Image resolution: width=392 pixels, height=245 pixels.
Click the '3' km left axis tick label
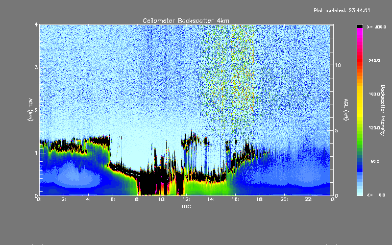pos(36,67)
